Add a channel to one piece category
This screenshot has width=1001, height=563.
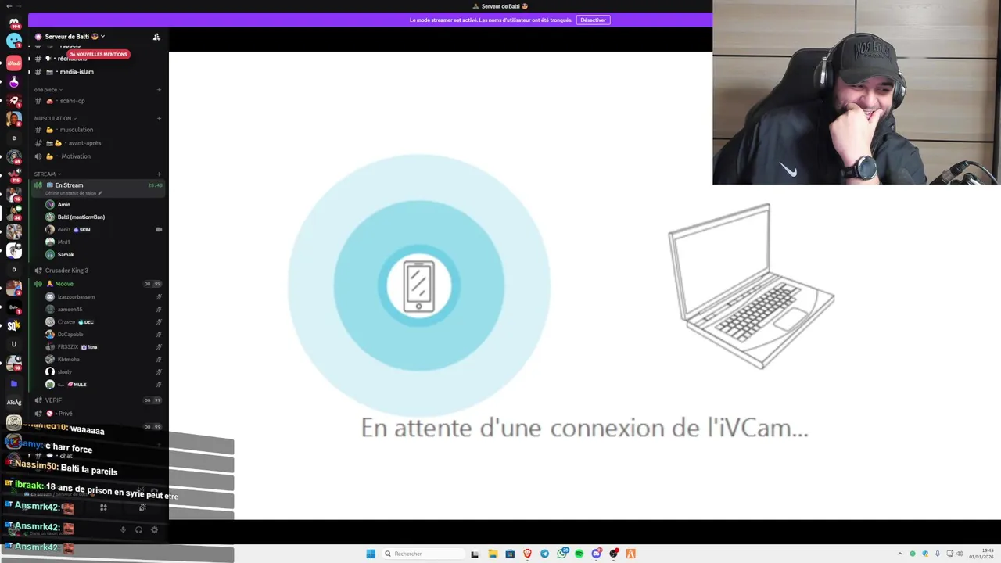tap(159, 89)
